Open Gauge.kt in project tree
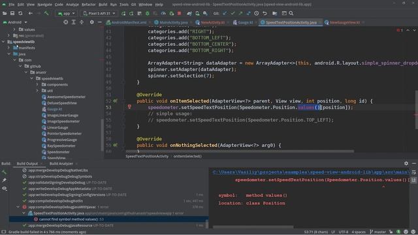 click(x=54, y=109)
